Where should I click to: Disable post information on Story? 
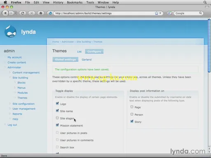point(132,121)
